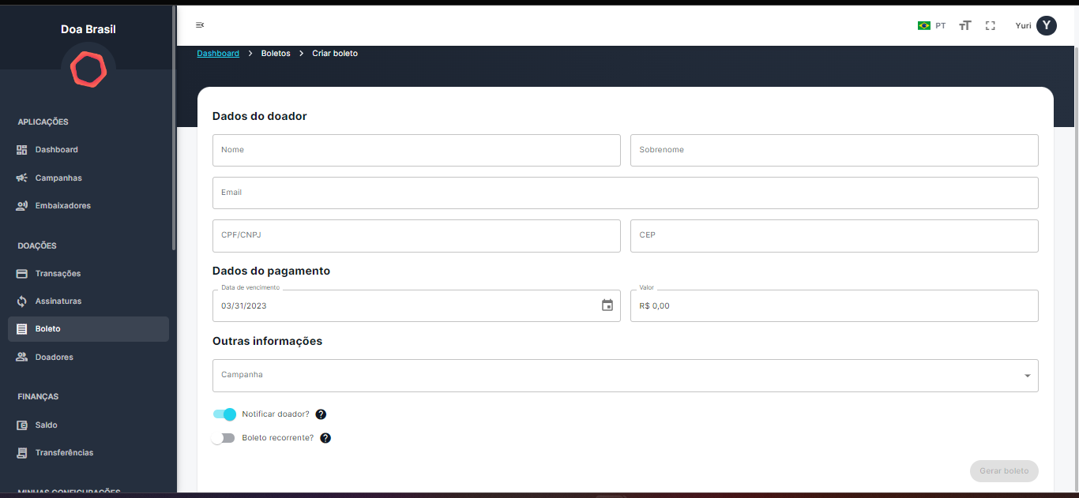This screenshot has width=1079, height=498.
Task: Enter fullscreen mode using the header icon
Action: 991,26
